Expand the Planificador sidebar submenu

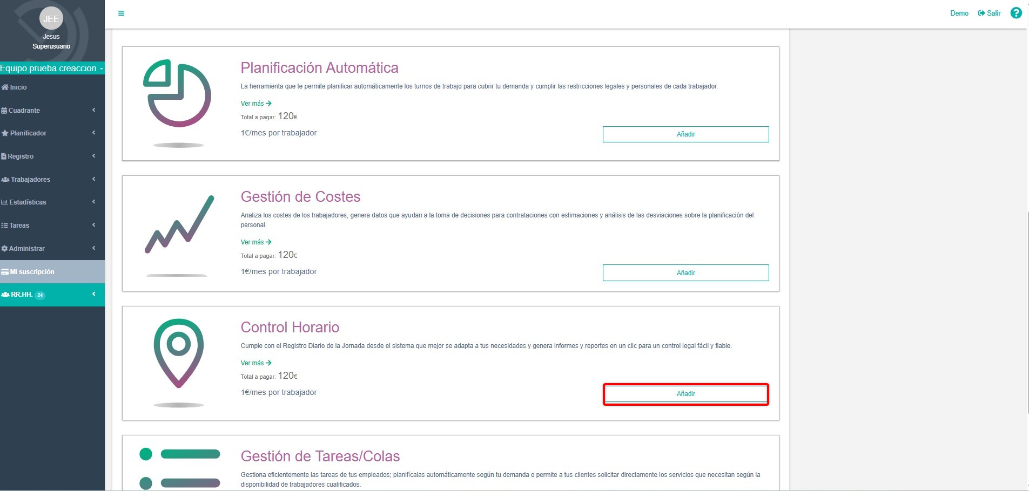(x=49, y=133)
